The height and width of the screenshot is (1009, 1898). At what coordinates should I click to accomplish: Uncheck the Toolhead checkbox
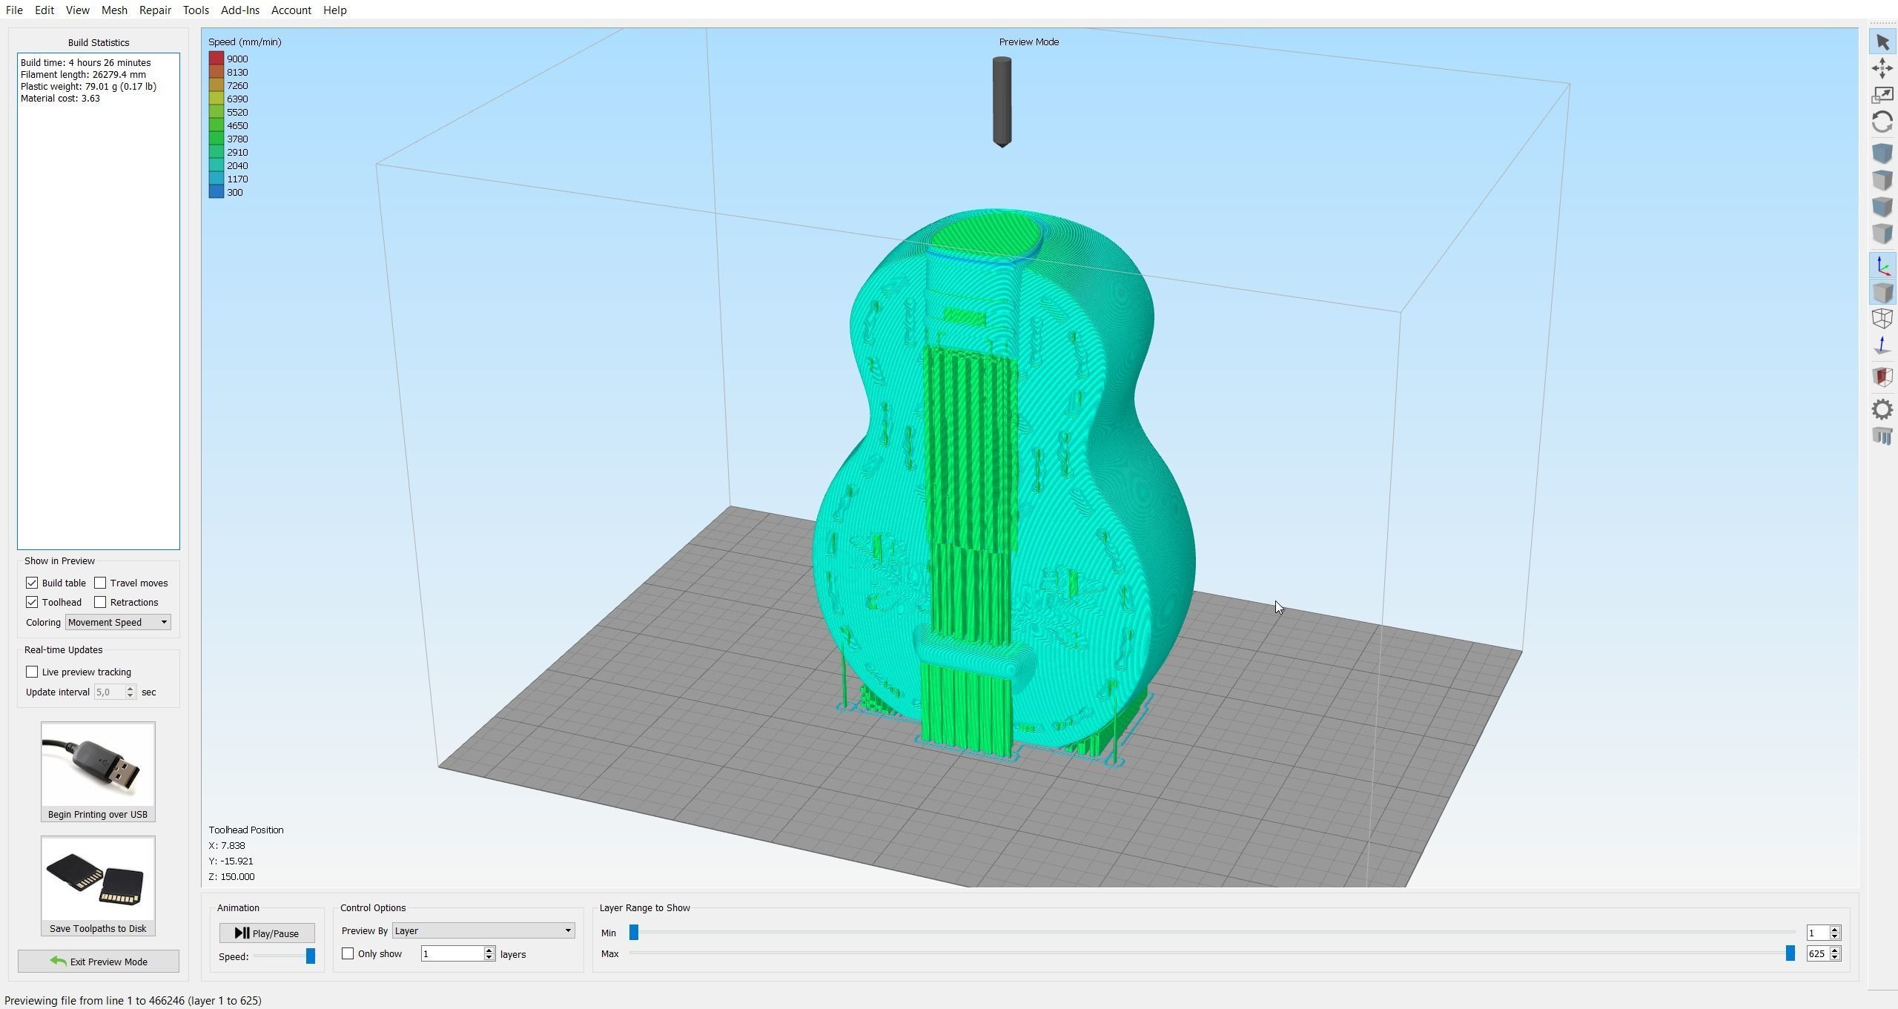coord(32,602)
